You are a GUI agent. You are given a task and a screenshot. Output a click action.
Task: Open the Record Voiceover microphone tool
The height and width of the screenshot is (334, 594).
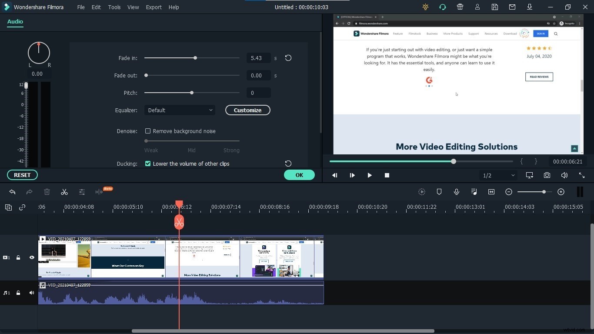(x=457, y=192)
